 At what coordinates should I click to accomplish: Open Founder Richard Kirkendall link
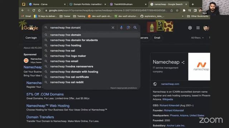(x=174, y=111)
